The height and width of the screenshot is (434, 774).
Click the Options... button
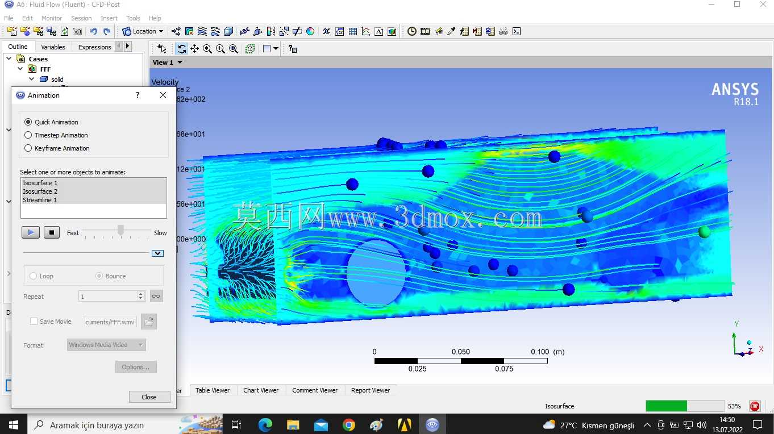pyautogui.click(x=136, y=367)
